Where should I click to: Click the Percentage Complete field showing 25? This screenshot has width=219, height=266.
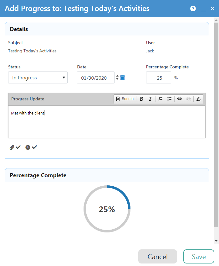[x=159, y=77]
